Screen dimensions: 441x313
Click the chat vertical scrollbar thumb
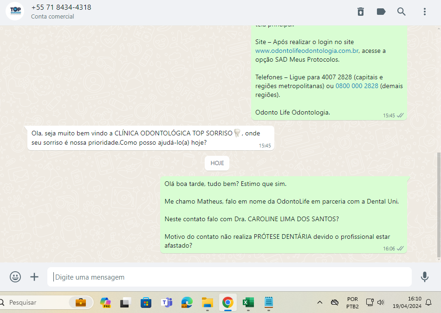pyautogui.click(x=439, y=205)
